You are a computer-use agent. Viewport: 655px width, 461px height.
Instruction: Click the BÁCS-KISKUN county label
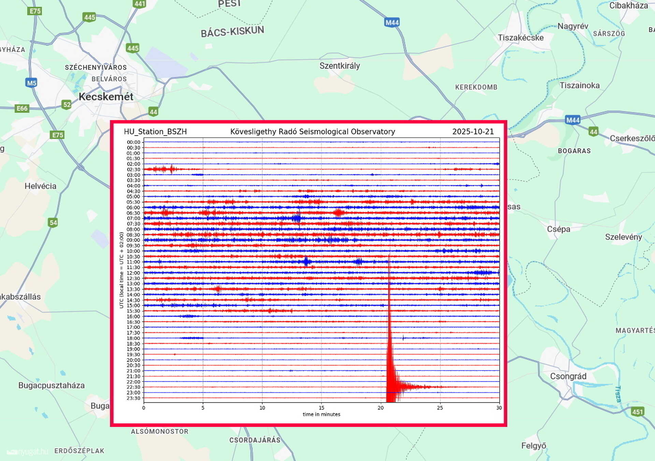click(x=232, y=32)
